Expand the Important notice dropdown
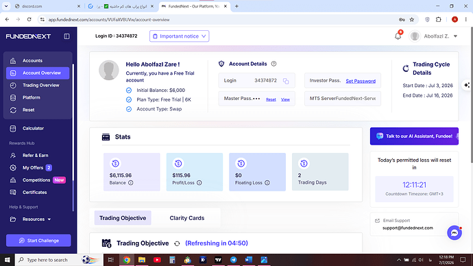 pos(179,36)
